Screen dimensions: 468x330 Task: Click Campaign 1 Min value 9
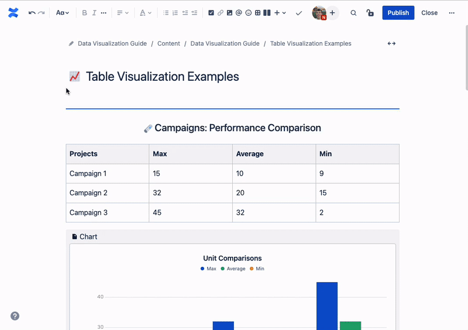coord(357,174)
